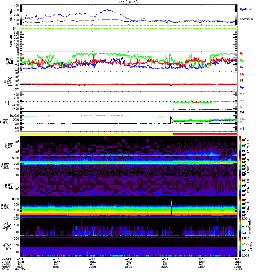This screenshot has height=274, width=257.
Task: Click the ESA ion Eflux color bar
Action: tap(240, 166)
